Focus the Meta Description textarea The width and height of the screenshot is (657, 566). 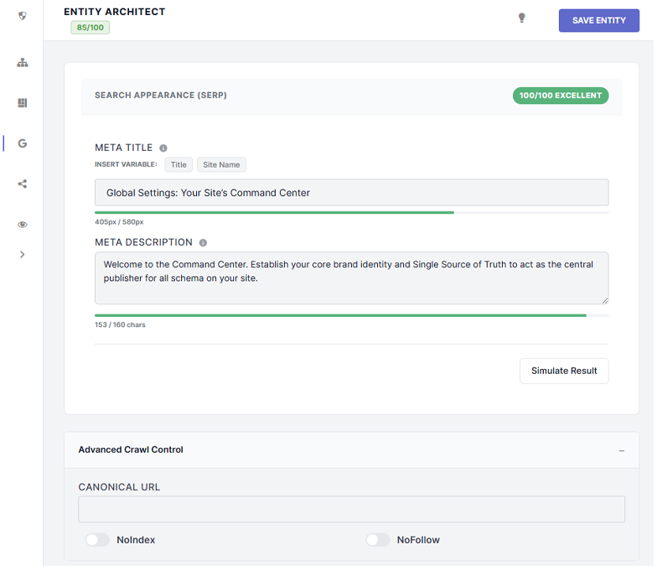pos(352,278)
